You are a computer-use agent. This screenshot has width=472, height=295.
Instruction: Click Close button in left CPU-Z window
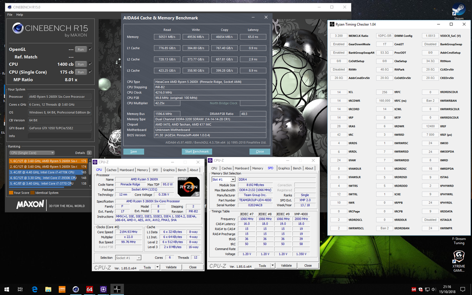[193, 267]
